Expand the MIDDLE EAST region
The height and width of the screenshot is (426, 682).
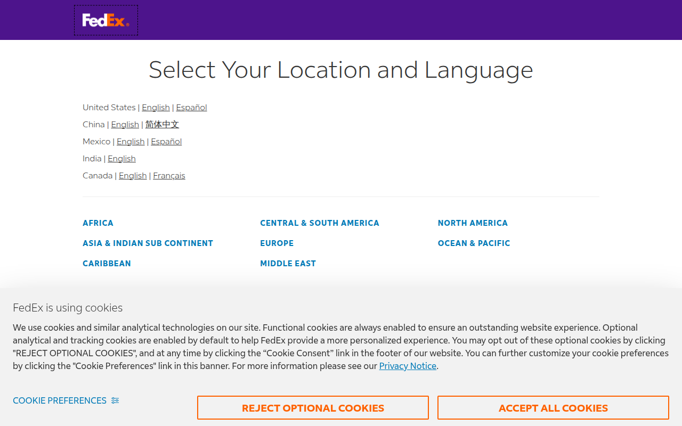[x=288, y=264]
